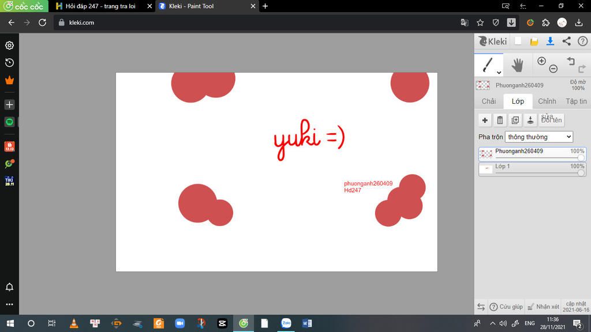The image size is (591, 332).
Task: Add a new layer
Action: [x=485, y=120]
